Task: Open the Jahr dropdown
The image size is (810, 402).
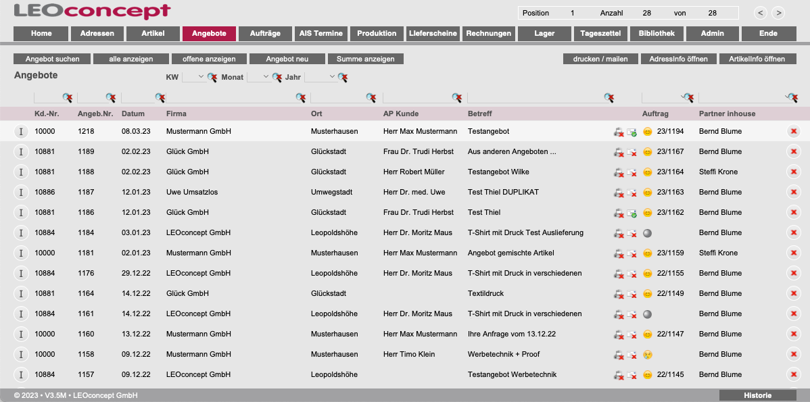Action: pyautogui.click(x=320, y=77)
